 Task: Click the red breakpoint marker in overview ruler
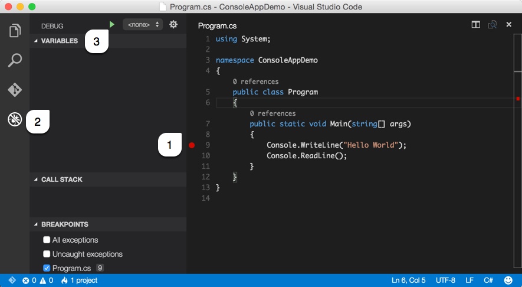(x=518, y=99)
